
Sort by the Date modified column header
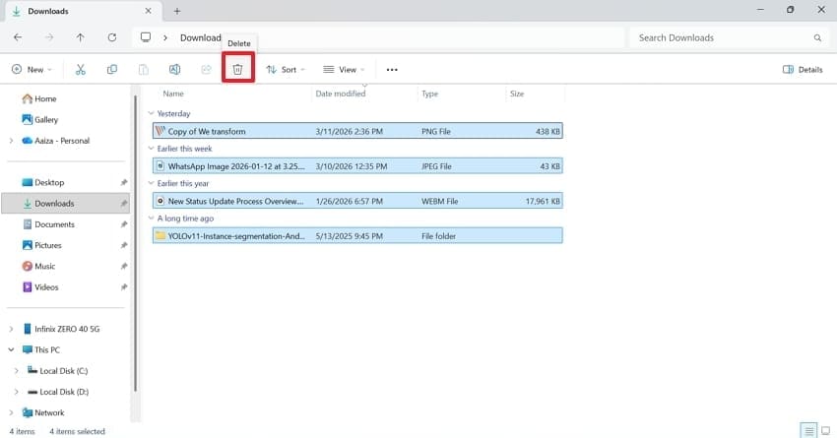pos(341,94)
